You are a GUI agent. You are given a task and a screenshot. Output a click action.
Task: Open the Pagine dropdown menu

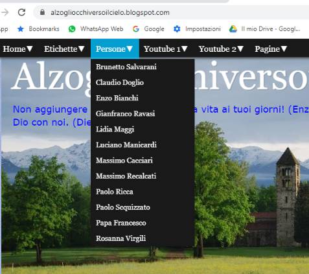[271, 49]
